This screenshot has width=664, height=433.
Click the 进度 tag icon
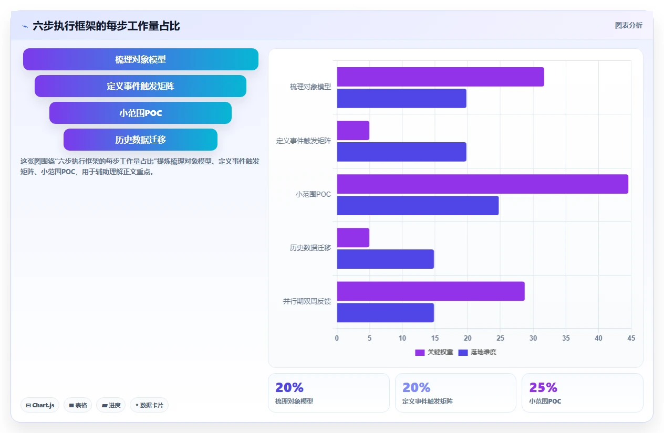105,405
